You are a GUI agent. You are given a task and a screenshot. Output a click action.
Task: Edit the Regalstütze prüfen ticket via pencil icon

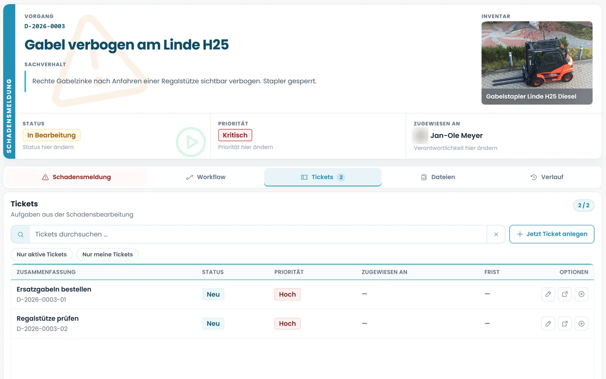point(548,323)
